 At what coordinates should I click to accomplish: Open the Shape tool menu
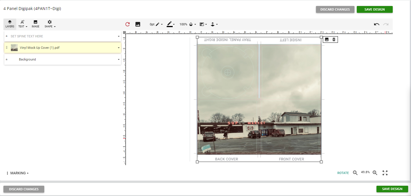[x=50, y=24]
